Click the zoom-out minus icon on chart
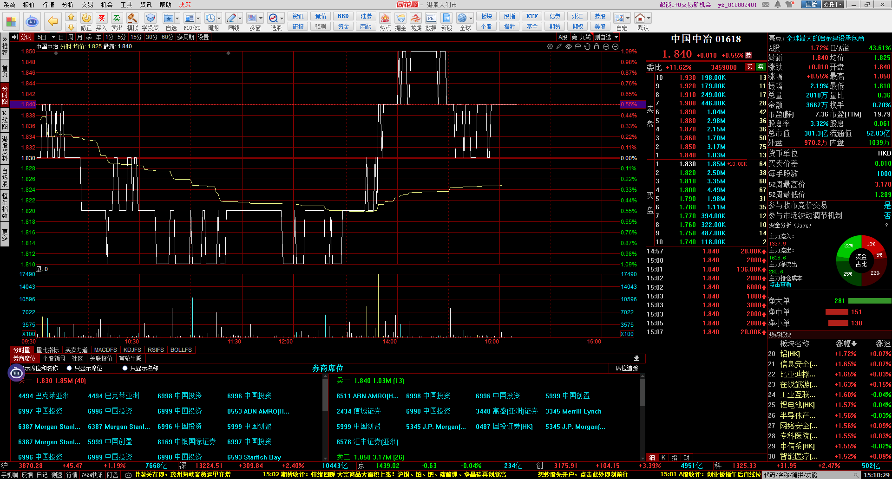Viewport: 892px width, 479px height. (615, 46)
